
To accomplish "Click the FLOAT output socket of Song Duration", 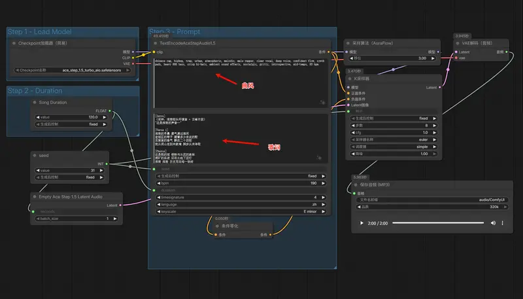I will (110, 111).
